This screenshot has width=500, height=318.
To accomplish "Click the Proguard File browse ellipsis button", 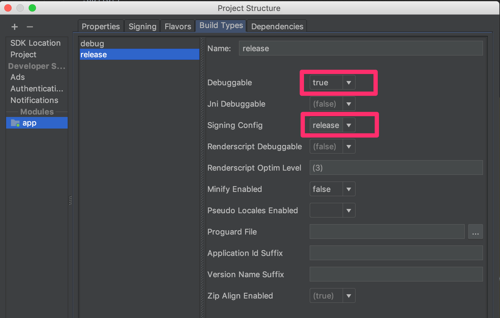I will coord(475,232).
